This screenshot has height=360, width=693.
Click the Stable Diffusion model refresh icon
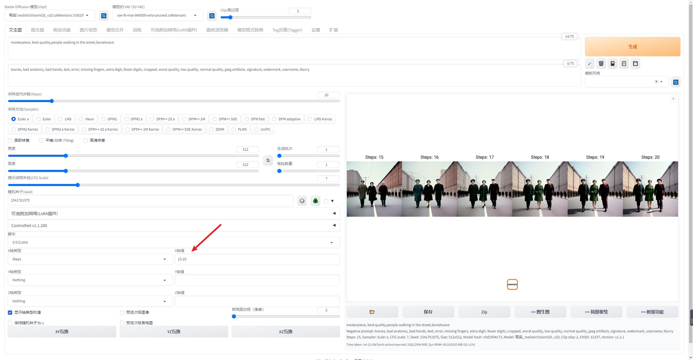point(103,15)
